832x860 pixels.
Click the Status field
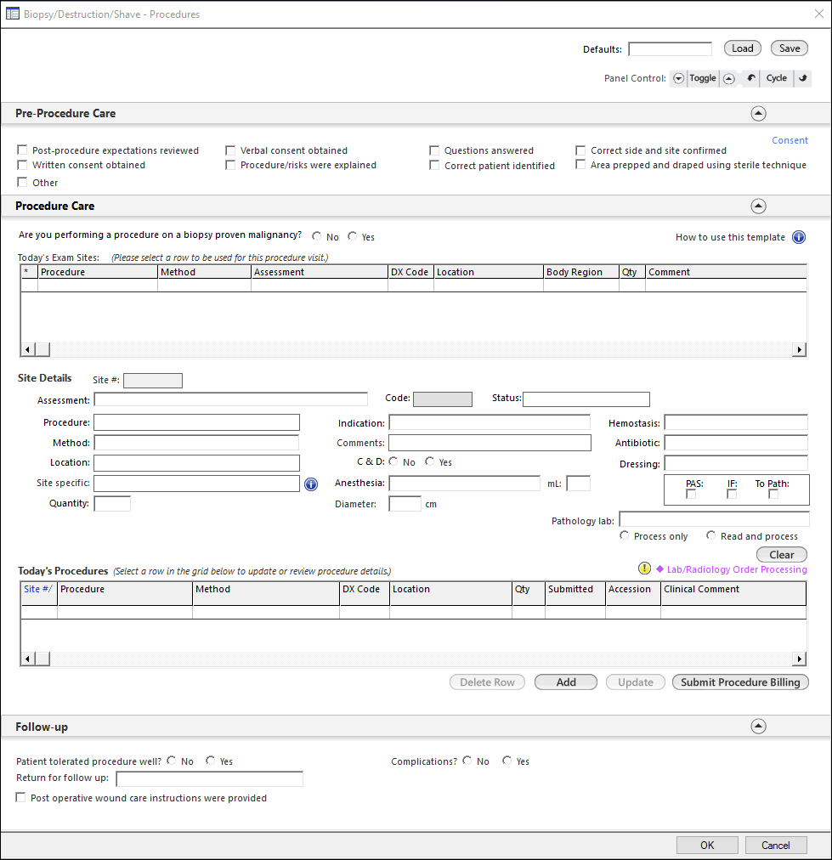(x=586, y=399)
